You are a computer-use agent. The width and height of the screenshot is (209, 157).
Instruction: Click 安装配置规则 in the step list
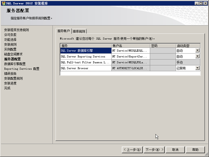14,78
